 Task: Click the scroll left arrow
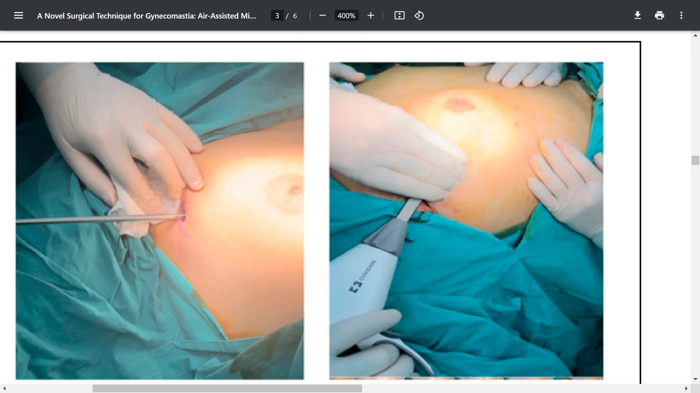(x=4, y=389)
